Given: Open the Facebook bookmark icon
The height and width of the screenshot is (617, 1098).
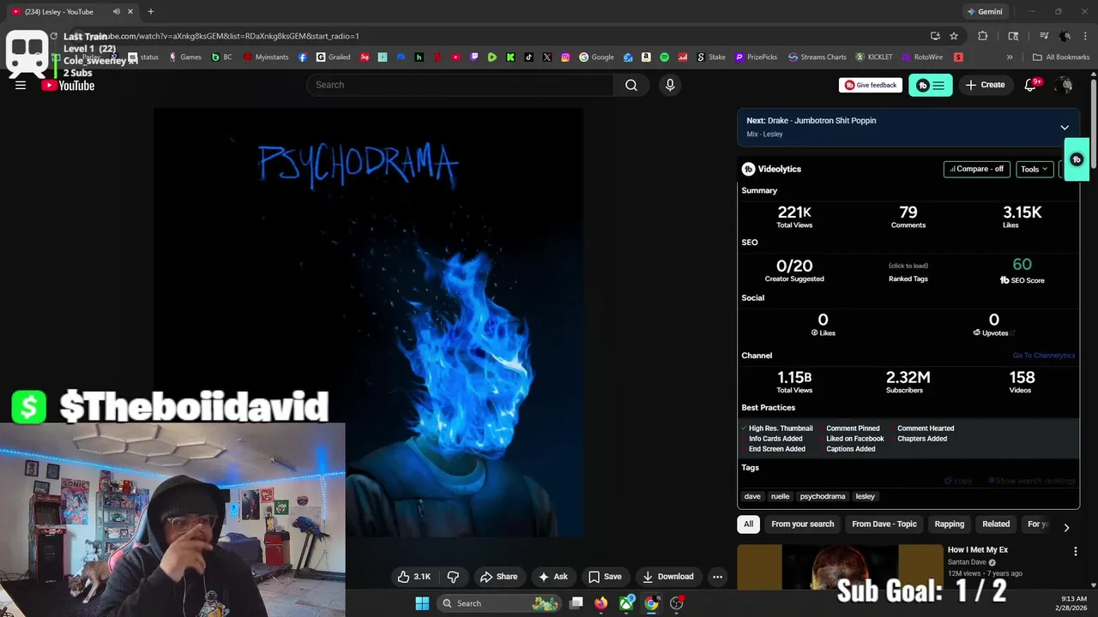Looking at the screenshot, I should 303,57.
